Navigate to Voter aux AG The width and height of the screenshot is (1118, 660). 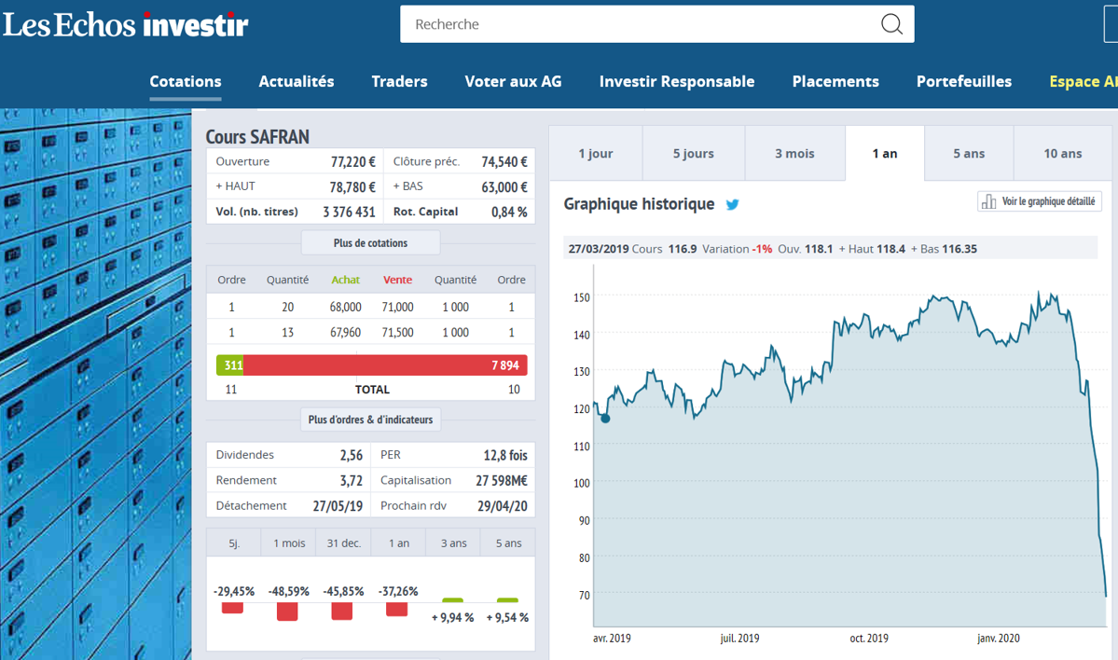pos(513,82)
